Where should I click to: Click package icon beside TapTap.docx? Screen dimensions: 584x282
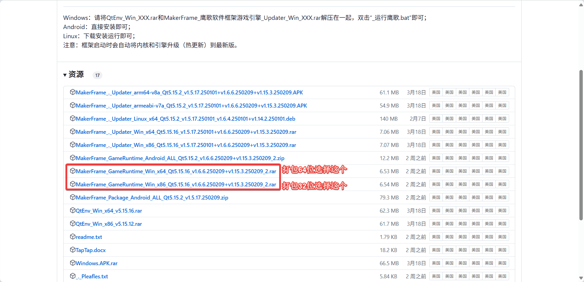pyautogui.click(x=72, y=250)
